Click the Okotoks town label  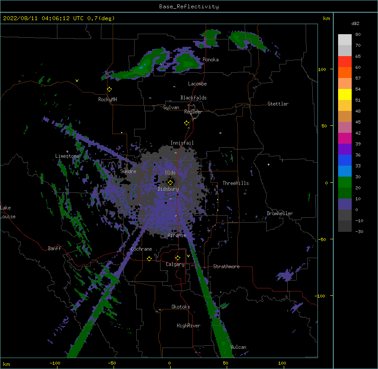(181, 307)
